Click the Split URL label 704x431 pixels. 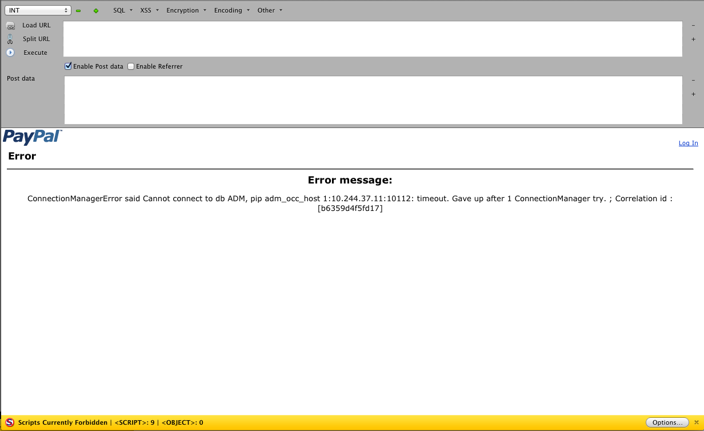[x=37, y=39]
